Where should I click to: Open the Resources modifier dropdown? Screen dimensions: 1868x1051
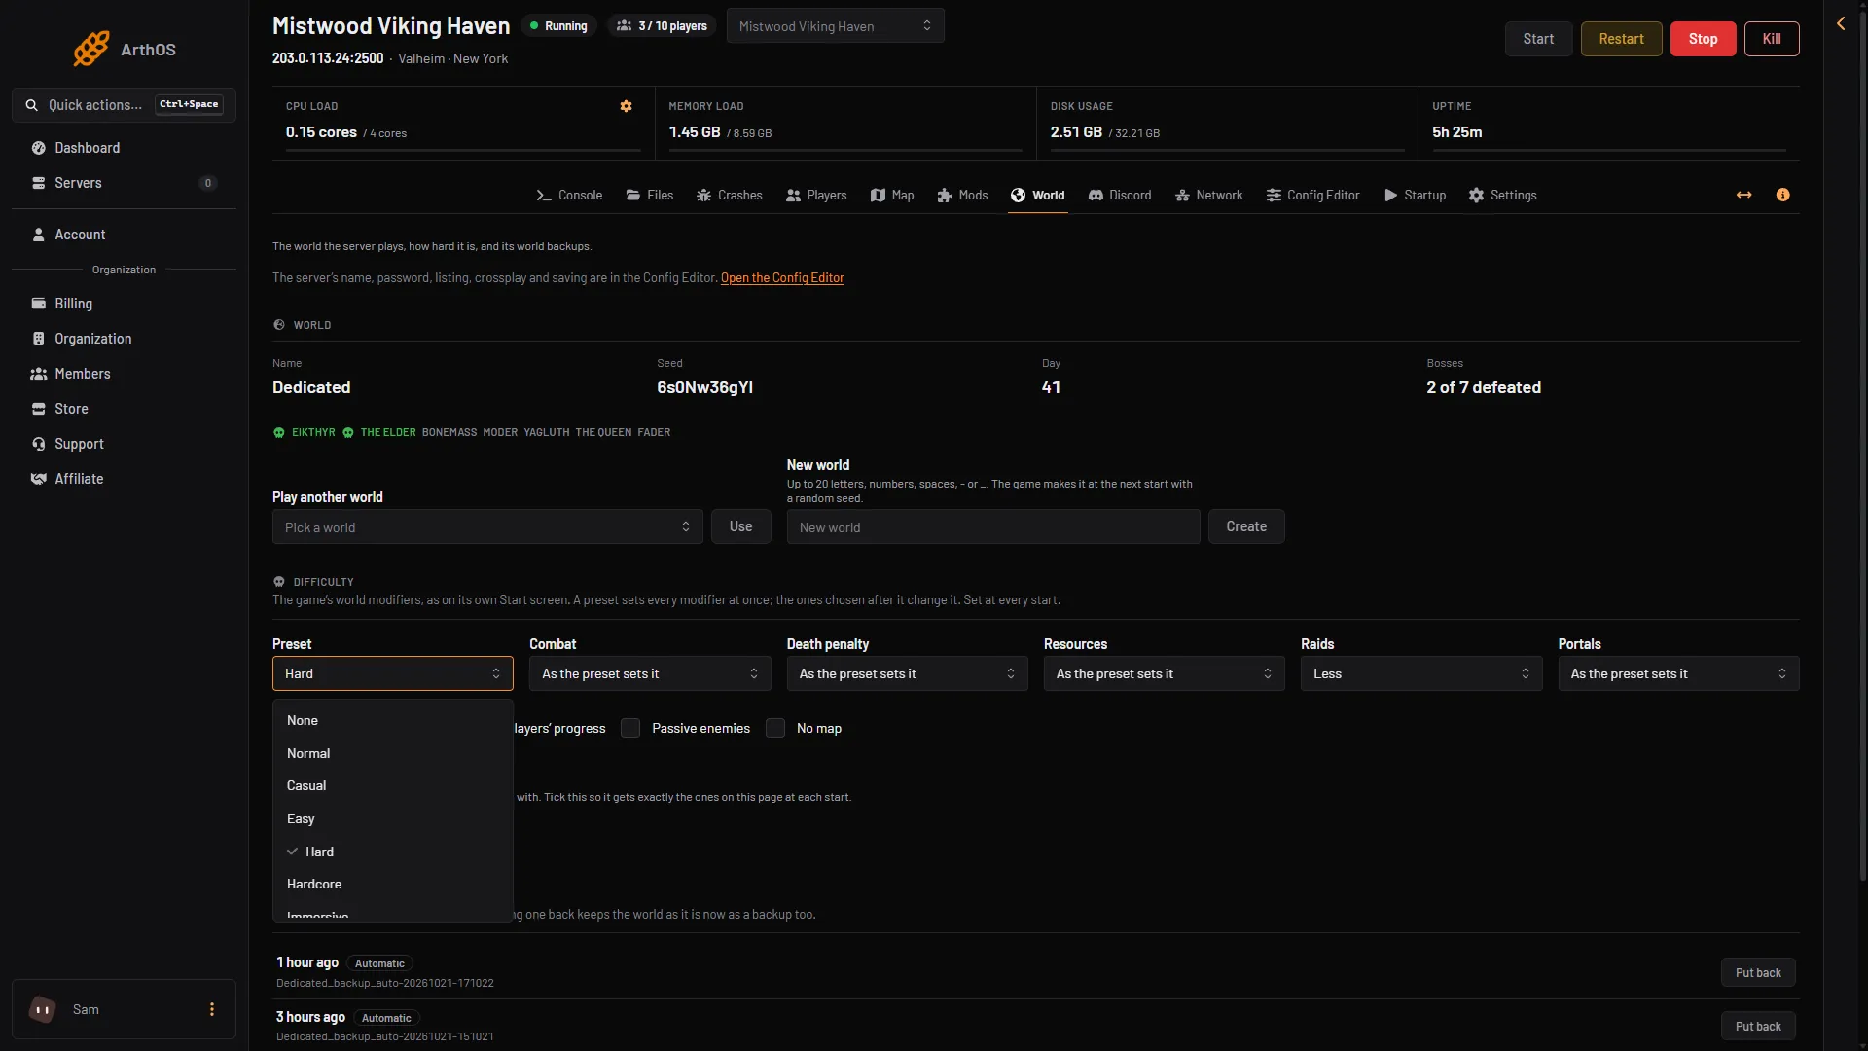click(1164, 673)
